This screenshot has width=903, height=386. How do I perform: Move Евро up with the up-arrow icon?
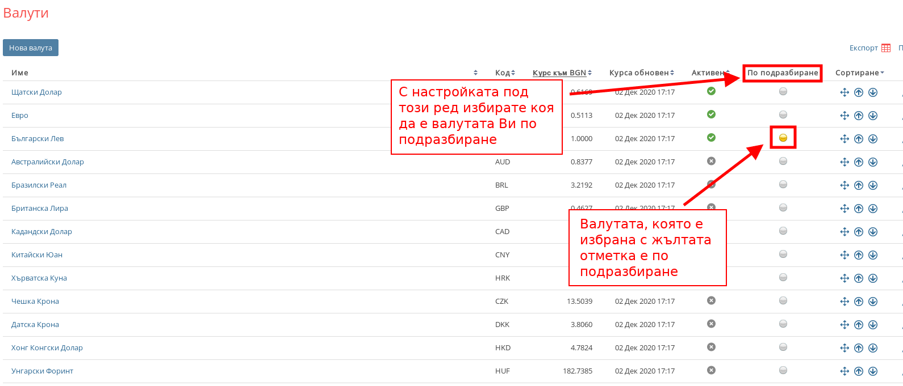tap(859, 116)
